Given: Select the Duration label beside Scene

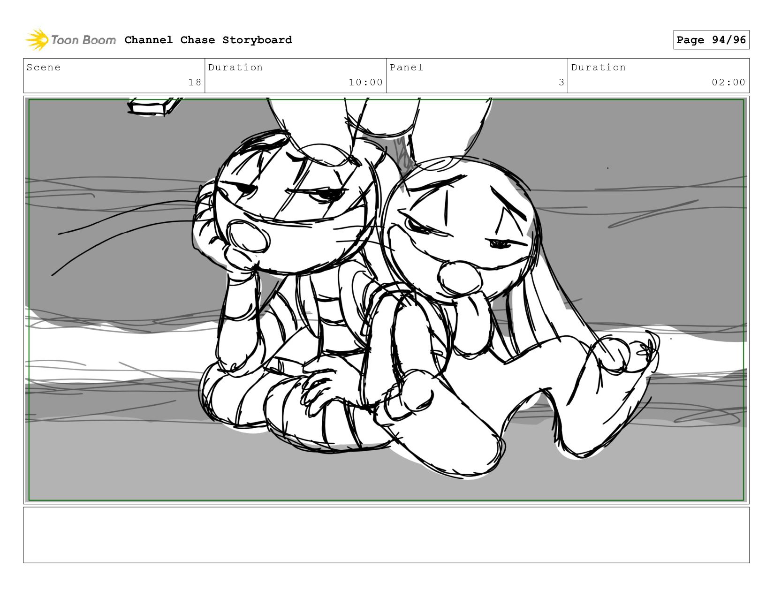Looking at the screenshot, I should (x=235, y=68).
